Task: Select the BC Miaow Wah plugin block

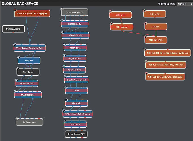Action: click(27, 83)
